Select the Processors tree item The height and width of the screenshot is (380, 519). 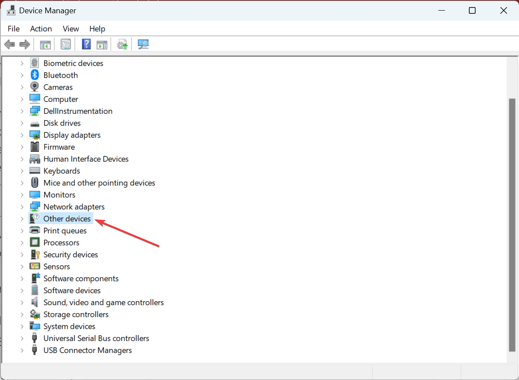click(x=61, y=243)
